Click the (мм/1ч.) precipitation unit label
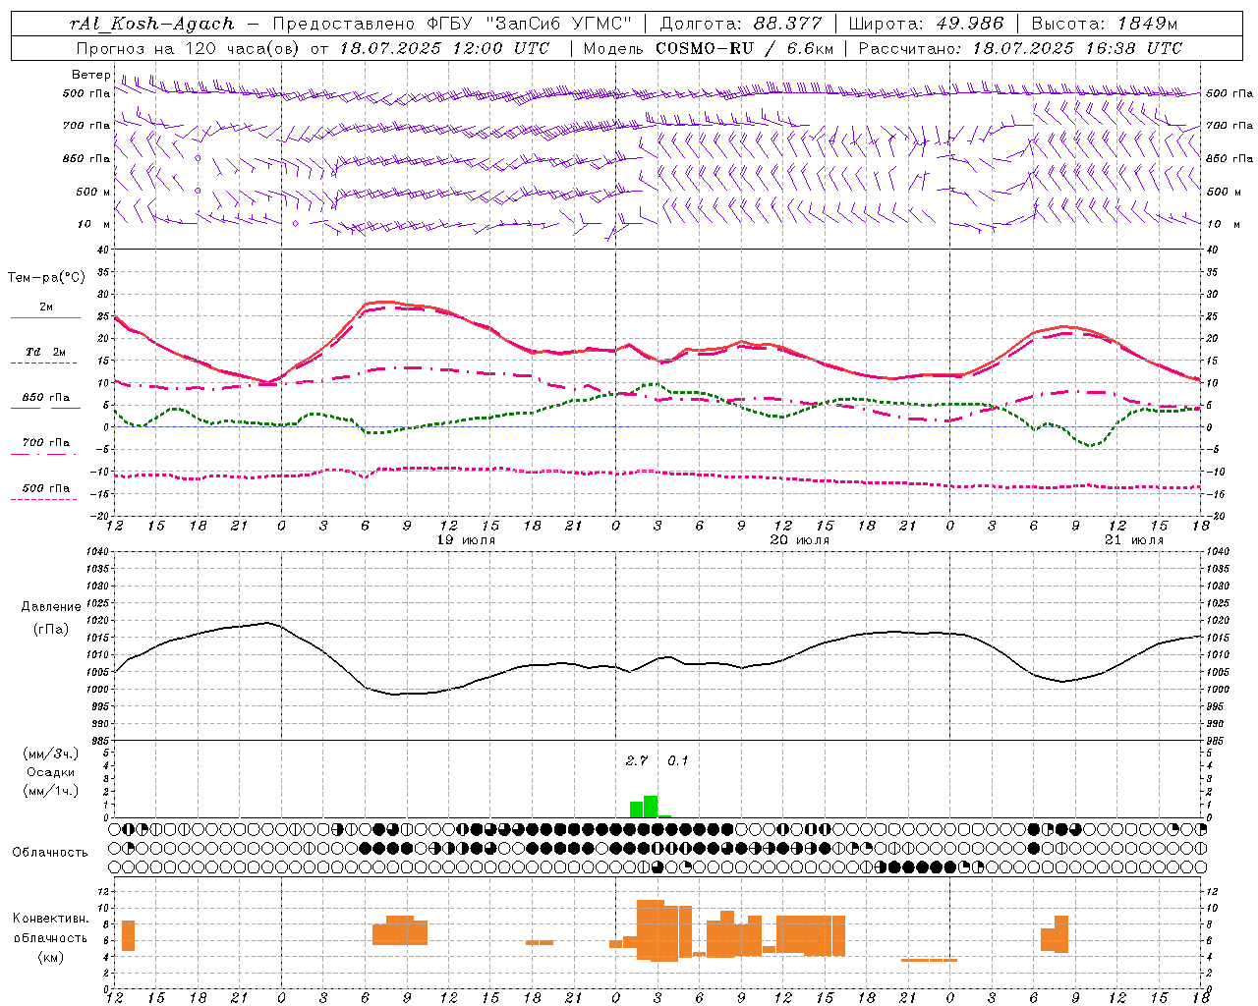The height and width of the screenshot is (1006, 1258). [51, 791]
